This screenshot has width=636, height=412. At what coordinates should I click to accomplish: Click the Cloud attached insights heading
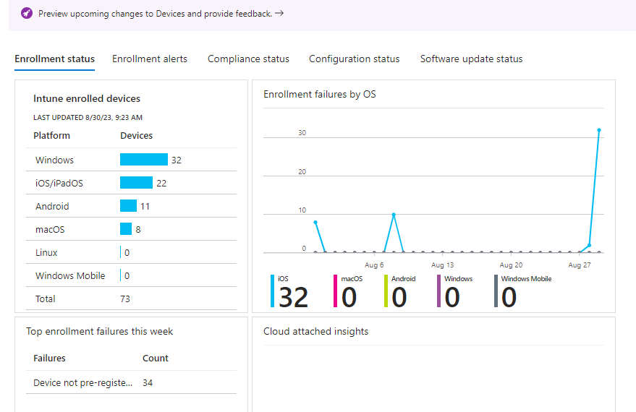(x=316, y=331)
